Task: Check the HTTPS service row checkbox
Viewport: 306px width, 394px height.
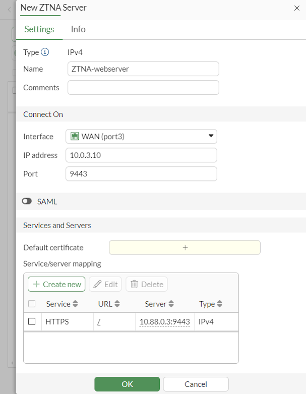Action: point(32,321)
